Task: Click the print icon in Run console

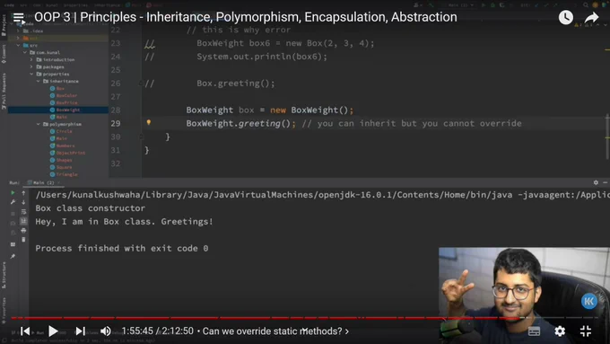Action: (23, 230)
